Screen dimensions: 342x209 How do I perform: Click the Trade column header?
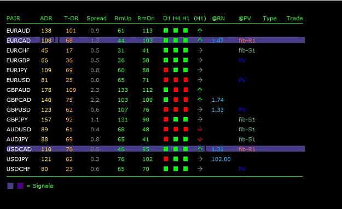(295, 18)
